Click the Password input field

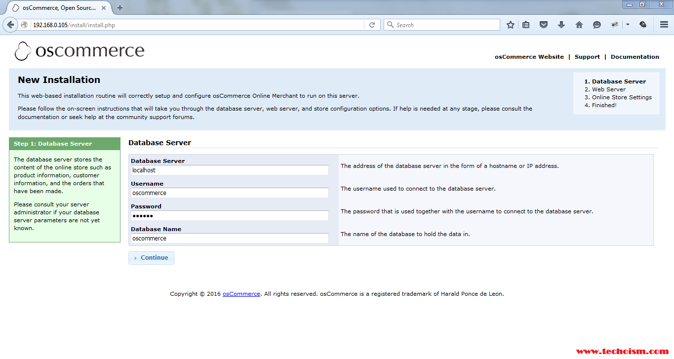[x=230, y=215]
